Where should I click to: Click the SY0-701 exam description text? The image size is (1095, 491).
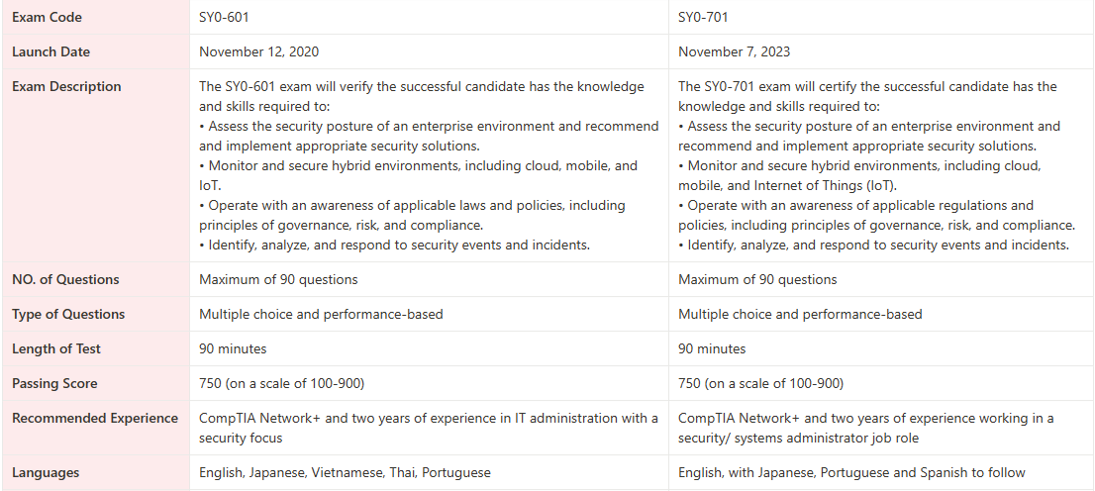(x=876, y=165)
